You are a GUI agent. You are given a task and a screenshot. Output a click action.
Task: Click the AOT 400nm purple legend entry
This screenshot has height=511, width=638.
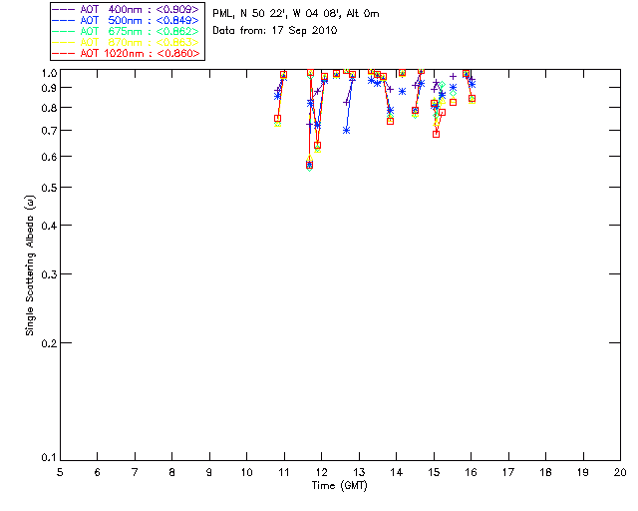tap(127, 9)
